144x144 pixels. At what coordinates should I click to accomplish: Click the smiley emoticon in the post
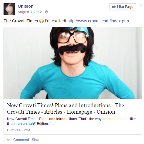pos(42,21)
